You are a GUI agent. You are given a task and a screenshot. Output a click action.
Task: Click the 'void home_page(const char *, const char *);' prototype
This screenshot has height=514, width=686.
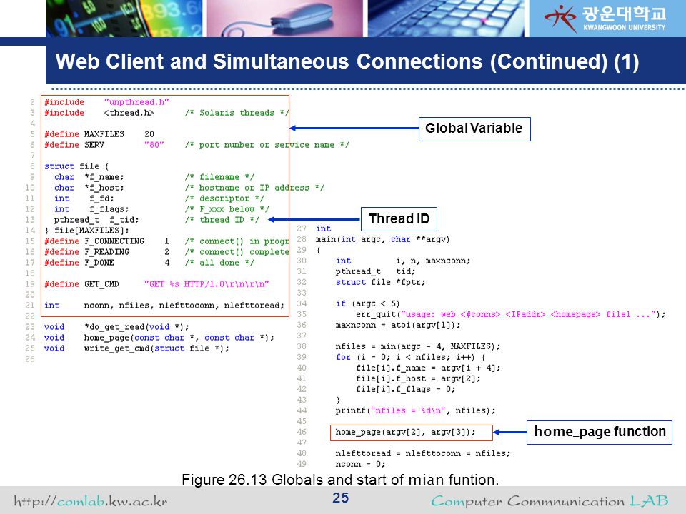coord(159,338)
